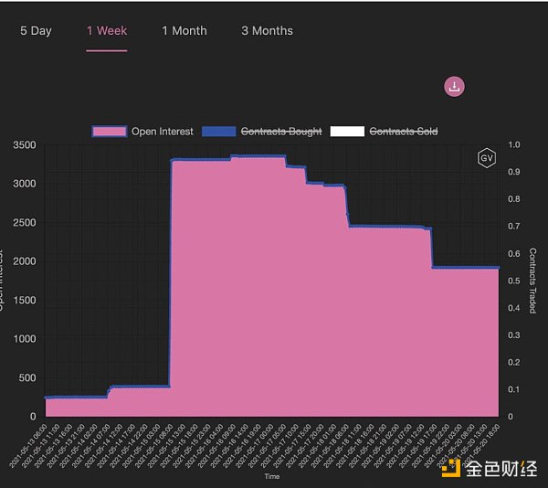Screen dimensions: 548x488
Task: Click the Time x-axis title
Action: (272, 476)
